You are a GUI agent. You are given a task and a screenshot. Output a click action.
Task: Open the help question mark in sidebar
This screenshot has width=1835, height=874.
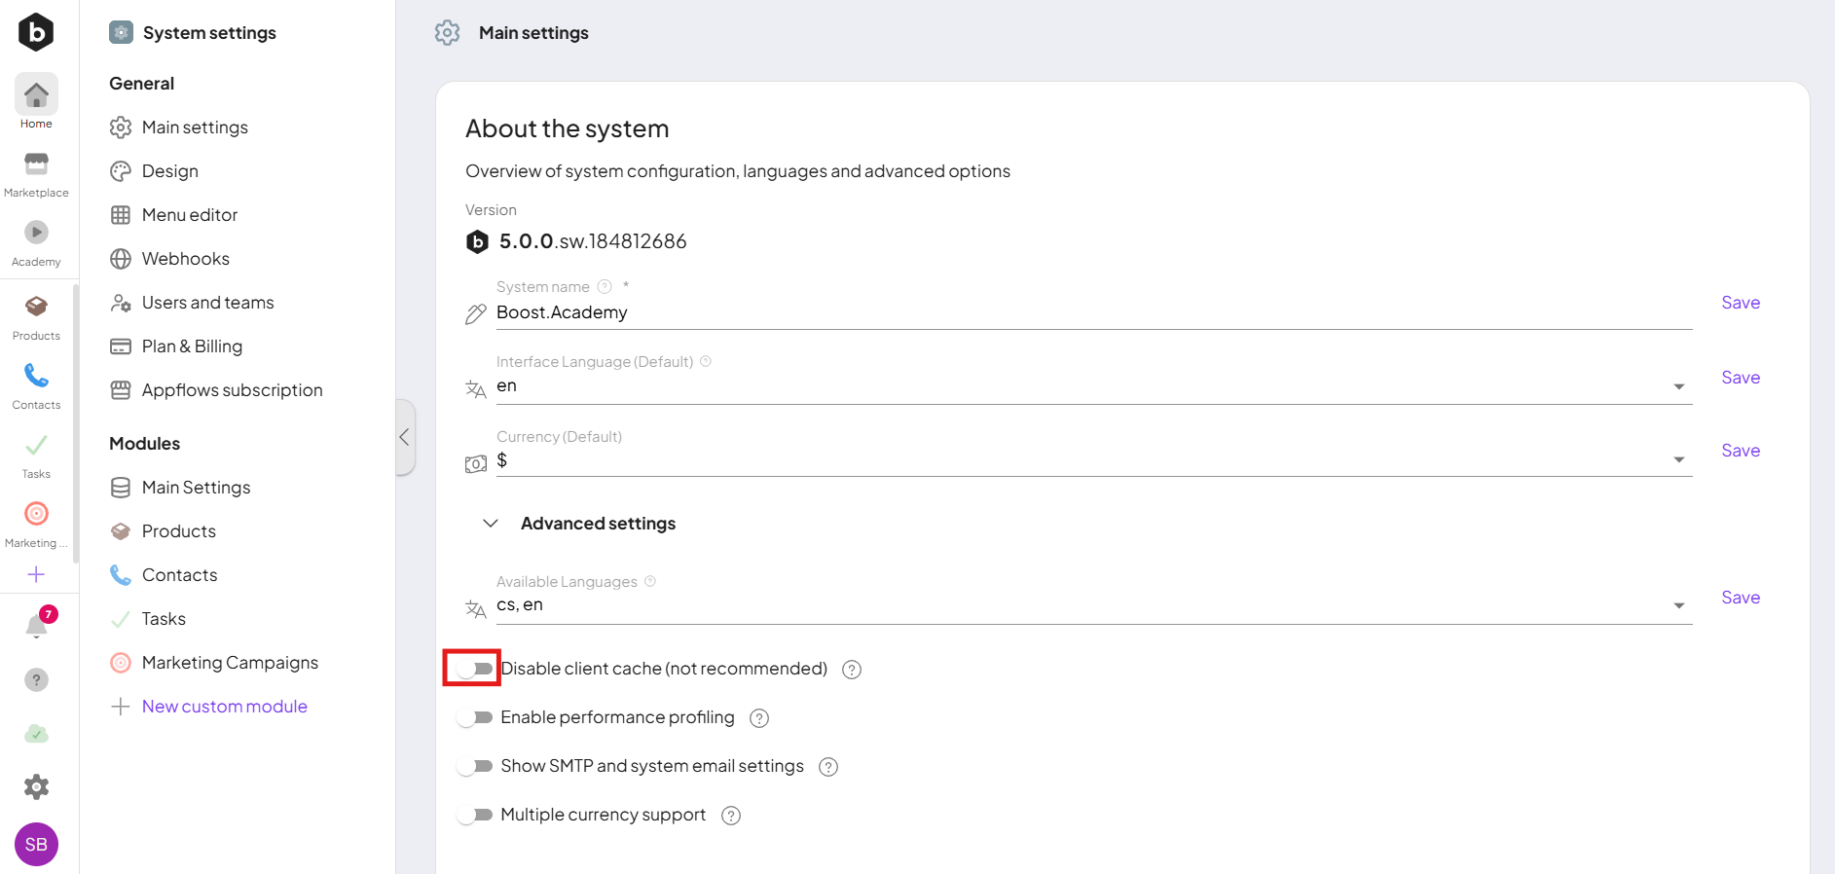tap(36, 679)
